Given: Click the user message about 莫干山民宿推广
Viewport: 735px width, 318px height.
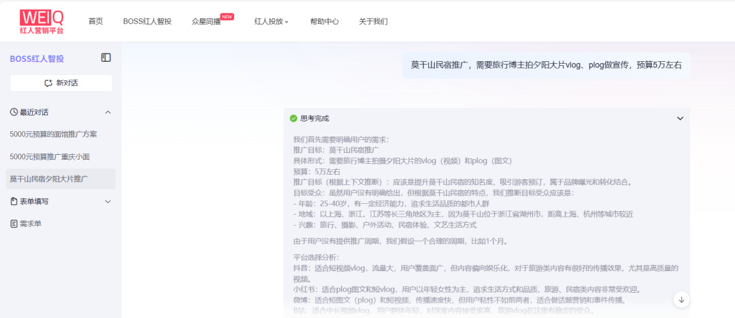Looking at the screenshot, I should 546,65.
